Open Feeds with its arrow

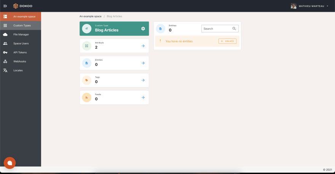(143, 97)
